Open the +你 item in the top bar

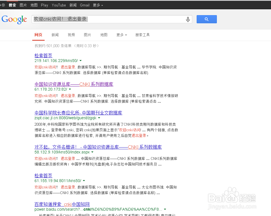[x=3, y=5]
